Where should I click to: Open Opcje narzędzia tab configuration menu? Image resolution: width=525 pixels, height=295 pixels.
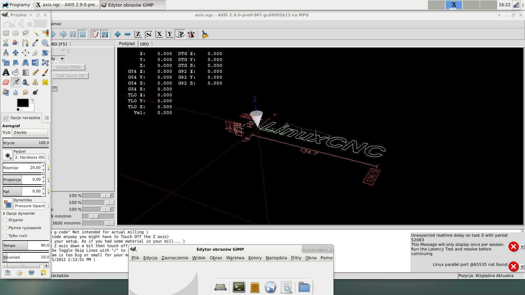pos(47,118)
